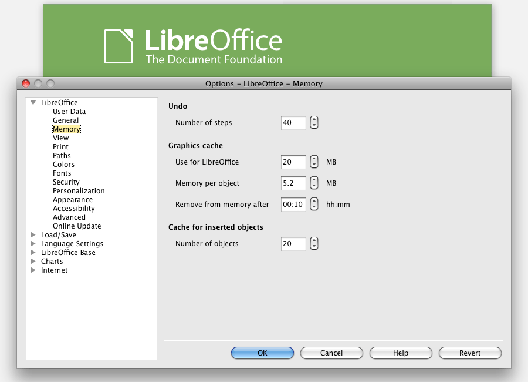Select User Data in the options tree
The height and width of the screenshot is (382, 528).
69,111
